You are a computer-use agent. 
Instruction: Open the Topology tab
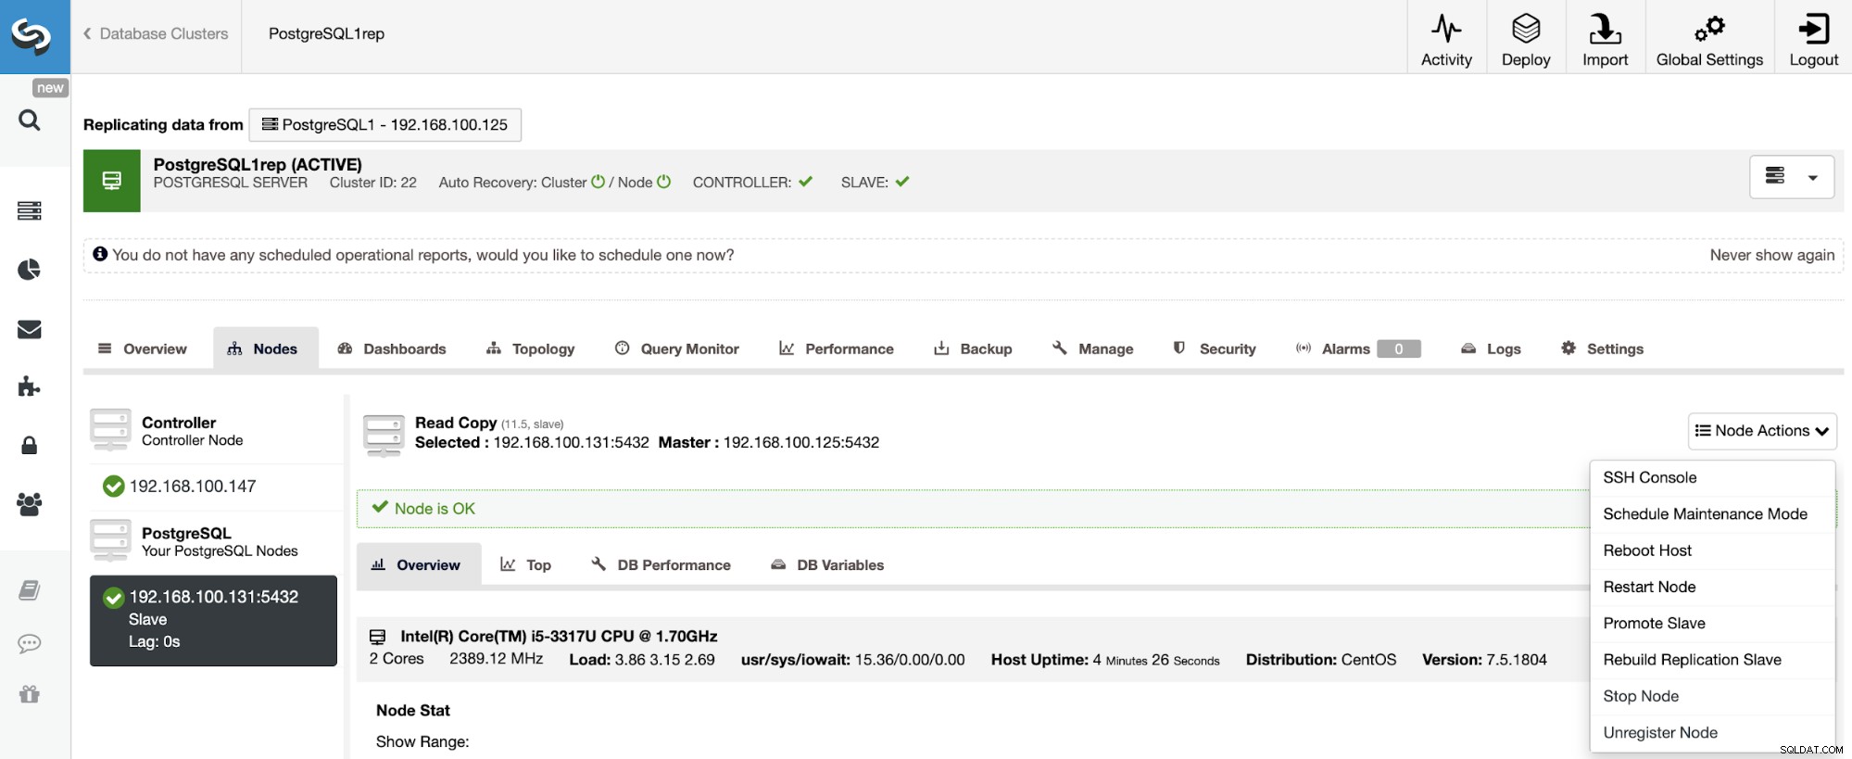(531, 348)
